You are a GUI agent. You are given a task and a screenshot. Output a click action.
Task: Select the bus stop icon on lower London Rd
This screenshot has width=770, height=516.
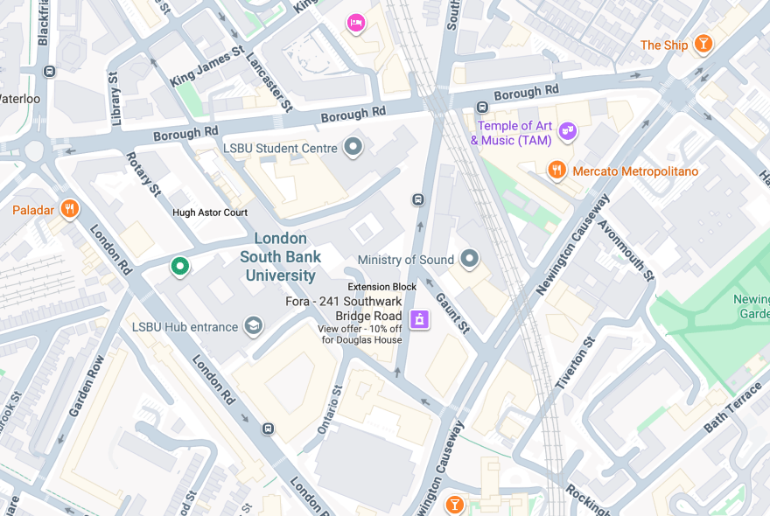pos(268,429)
